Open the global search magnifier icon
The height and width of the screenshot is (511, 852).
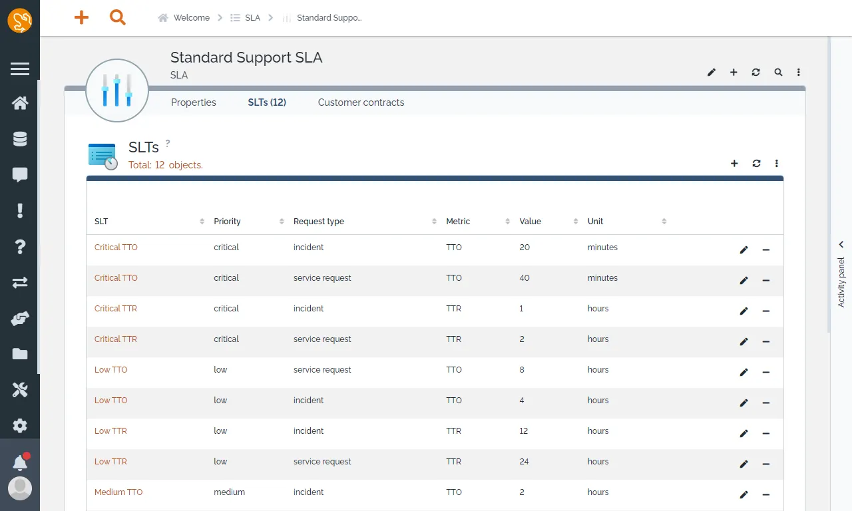118,18
